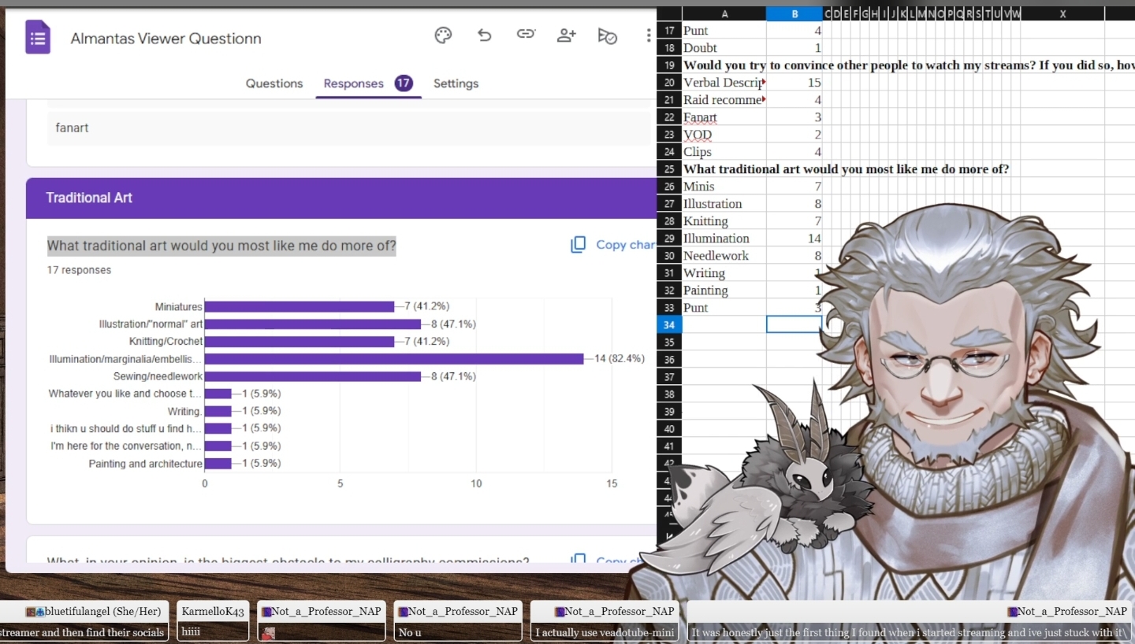Click the 'I actually use veadotube-mini' chat message
Image resolution: width=1135 pixels, height=644 pixels.
(605, 632)
